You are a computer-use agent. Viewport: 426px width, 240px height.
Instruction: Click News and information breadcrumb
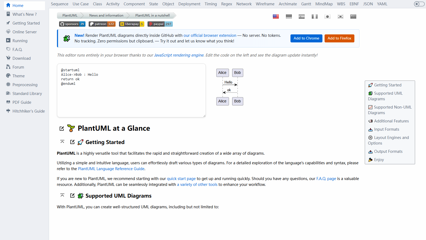click(x=106, y=15)
